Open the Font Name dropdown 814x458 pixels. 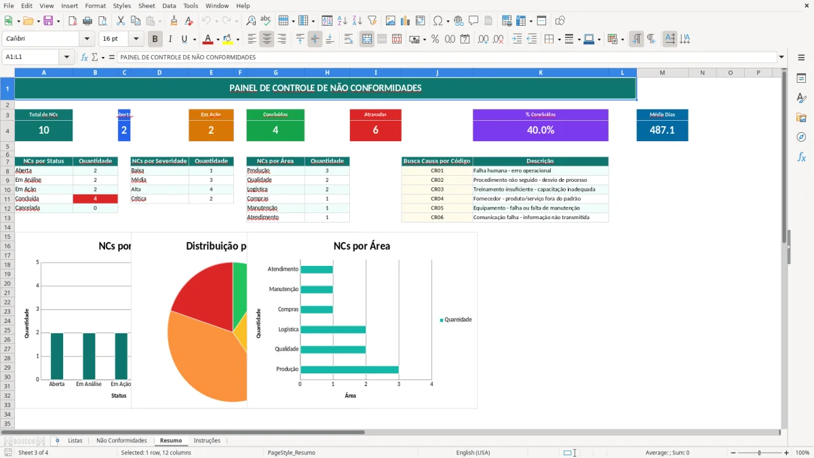tap(87, 39)
